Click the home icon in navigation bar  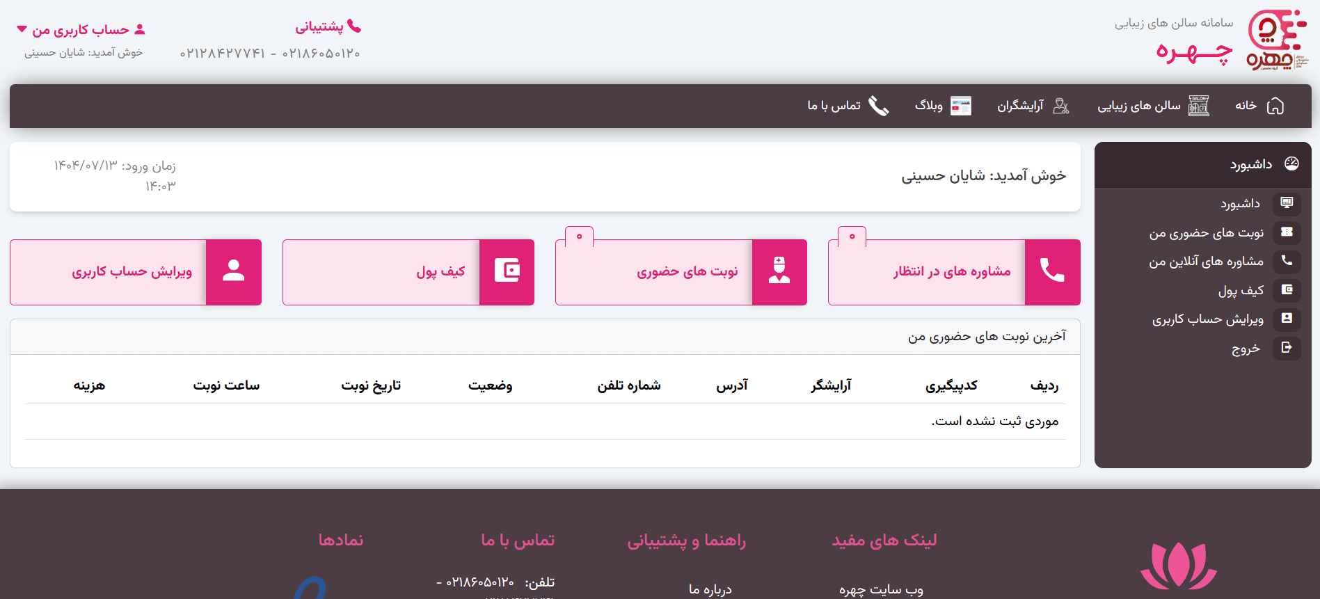(x=1275, y=106)
